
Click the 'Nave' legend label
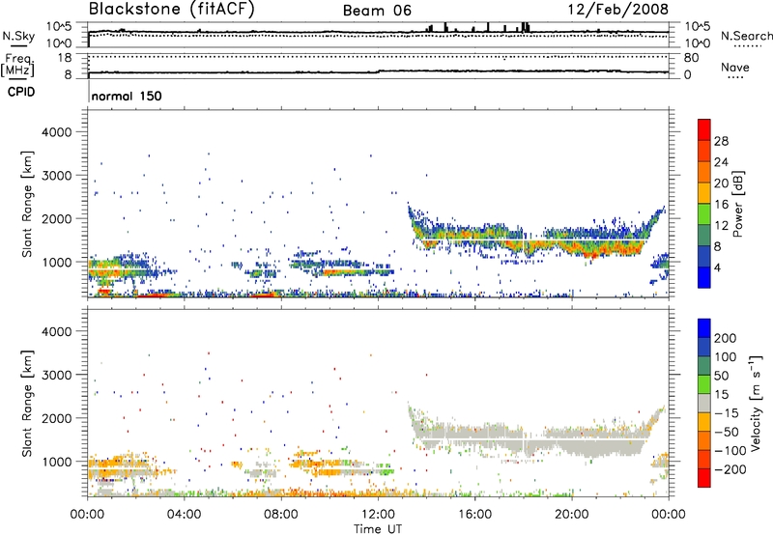pos(735,67)
